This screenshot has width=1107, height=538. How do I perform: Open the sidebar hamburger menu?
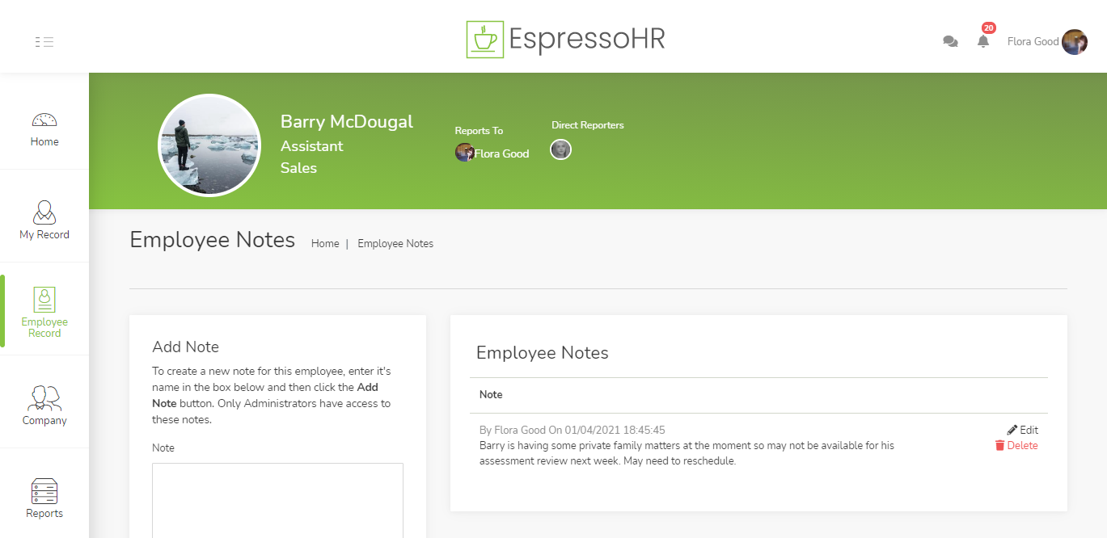(x=44, y=41)
